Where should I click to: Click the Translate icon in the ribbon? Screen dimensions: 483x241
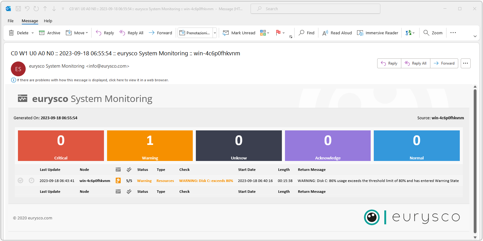(x=408, y=33)
